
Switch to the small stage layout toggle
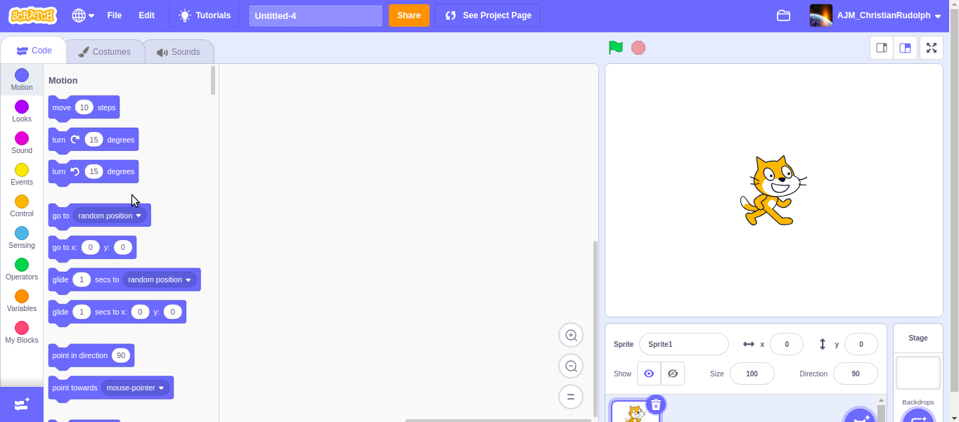click(x=882, y=48)
